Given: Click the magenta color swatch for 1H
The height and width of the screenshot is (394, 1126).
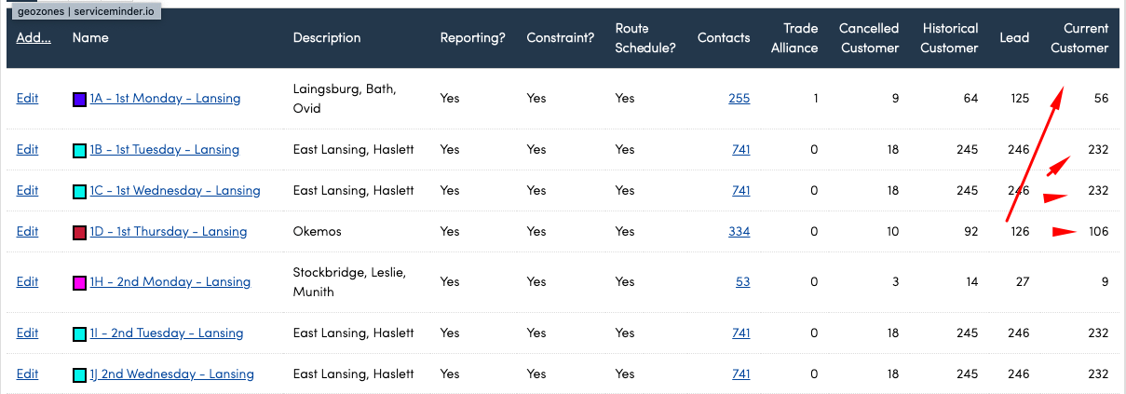Looking at the screenshot, I should [79, 283].
